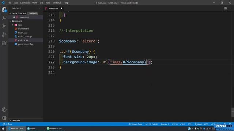Open the Terminal menu
Image resolution: width=234 pixels, height=131 pixels.
coord(57,3)
